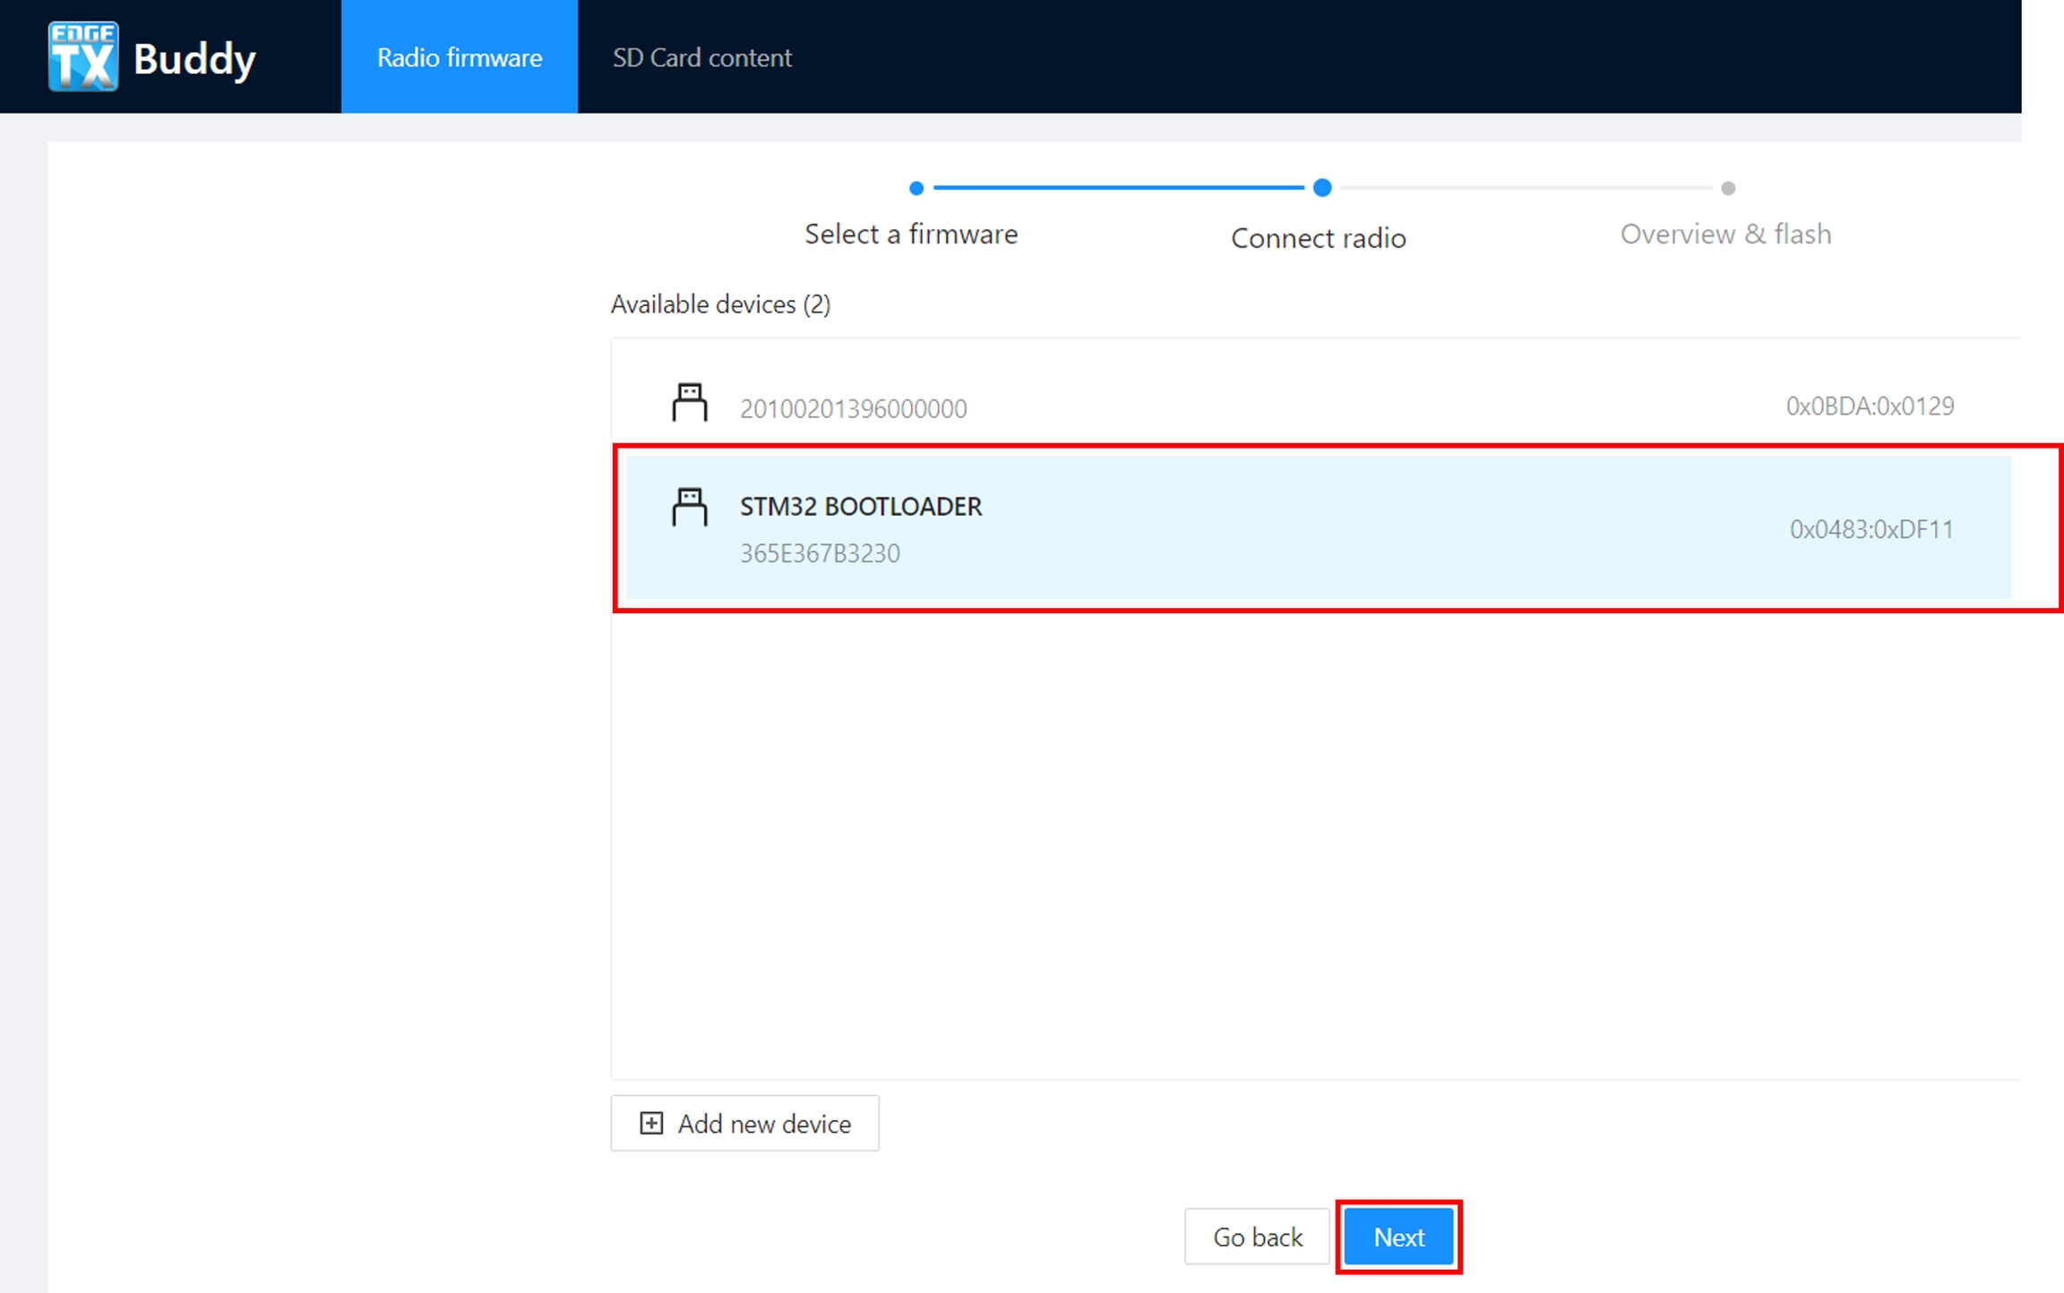The height and width of the screenshot is (1293, 2064).
Task: Click the Buddy title text
Action: (x=194, y=59)
